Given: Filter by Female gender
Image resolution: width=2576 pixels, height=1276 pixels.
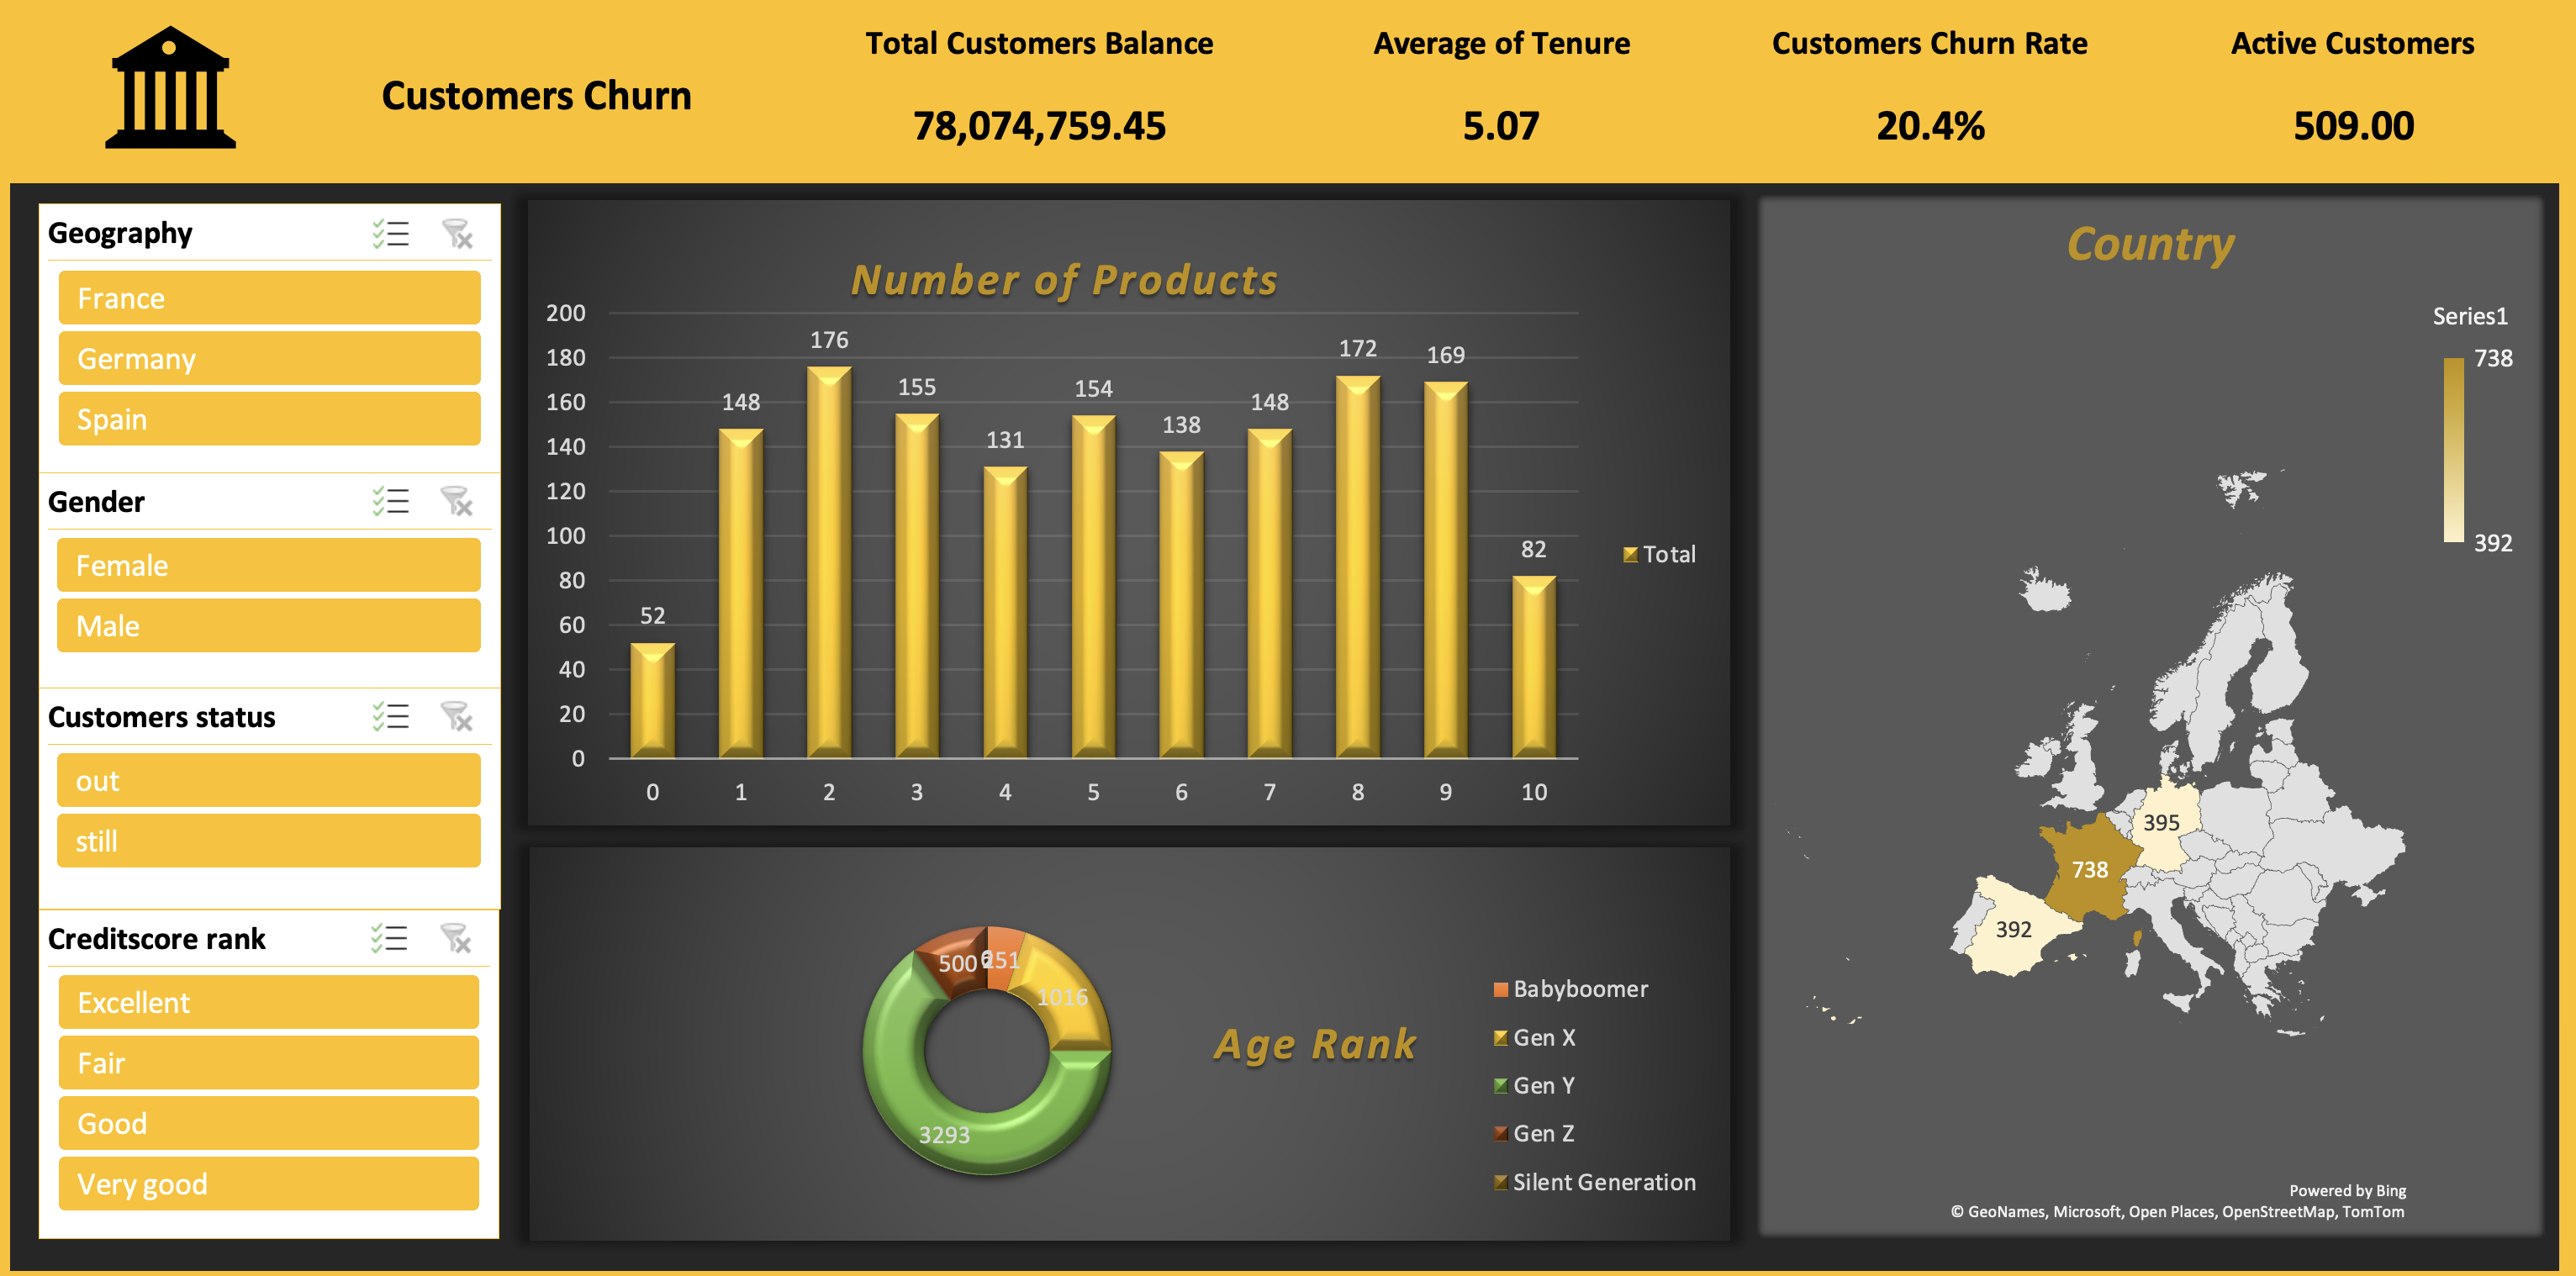Looking at the screenshot, I should point(269,565).
